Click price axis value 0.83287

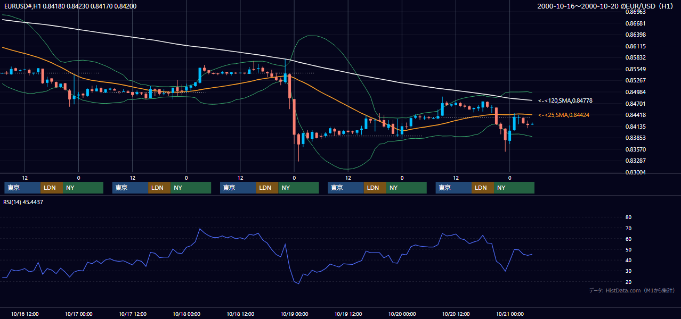coord(635,161)
